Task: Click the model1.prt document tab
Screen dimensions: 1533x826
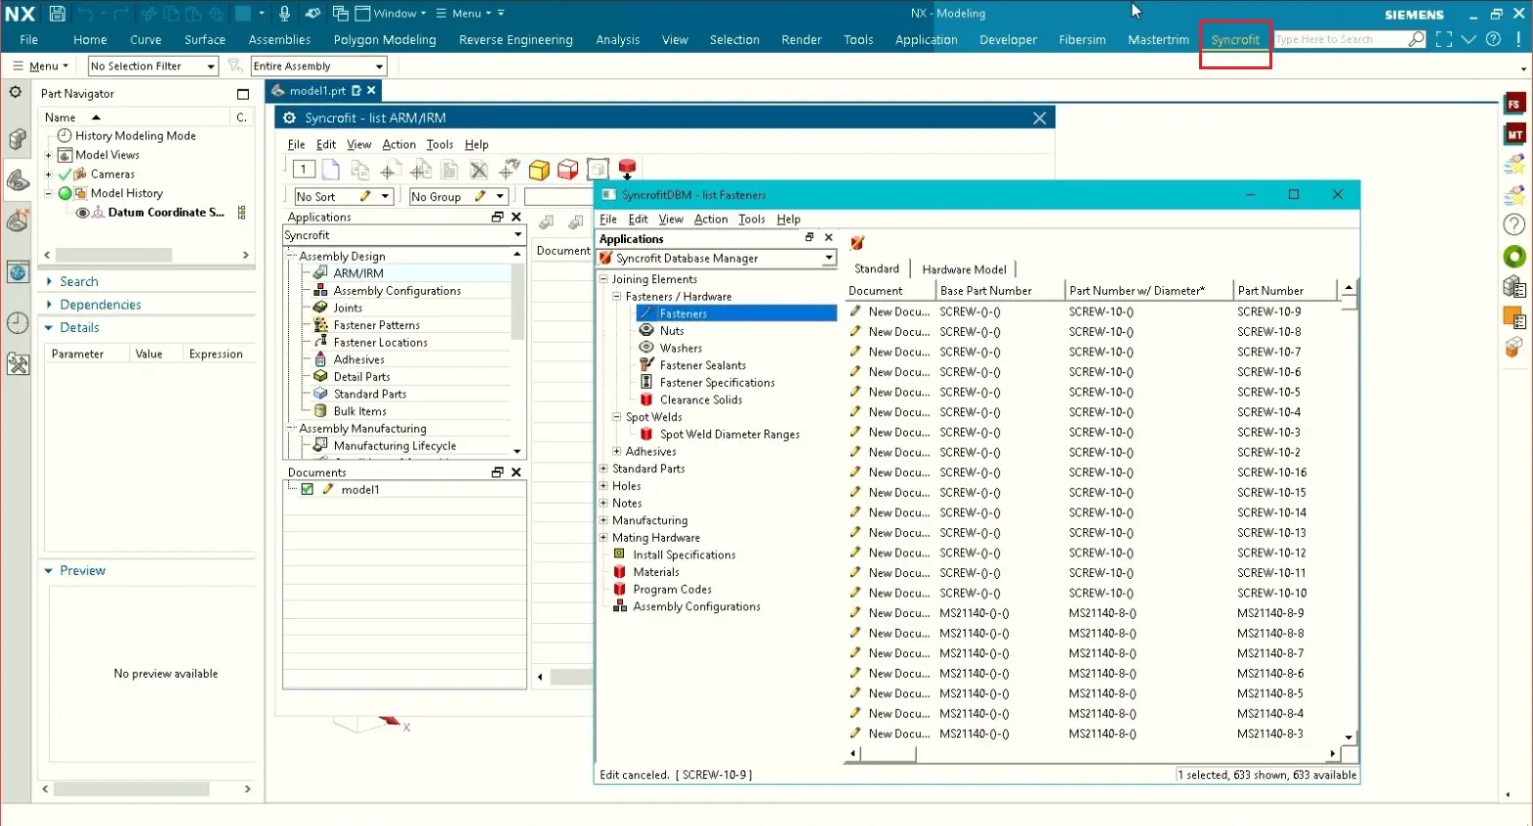Action: tap(318, 91)
